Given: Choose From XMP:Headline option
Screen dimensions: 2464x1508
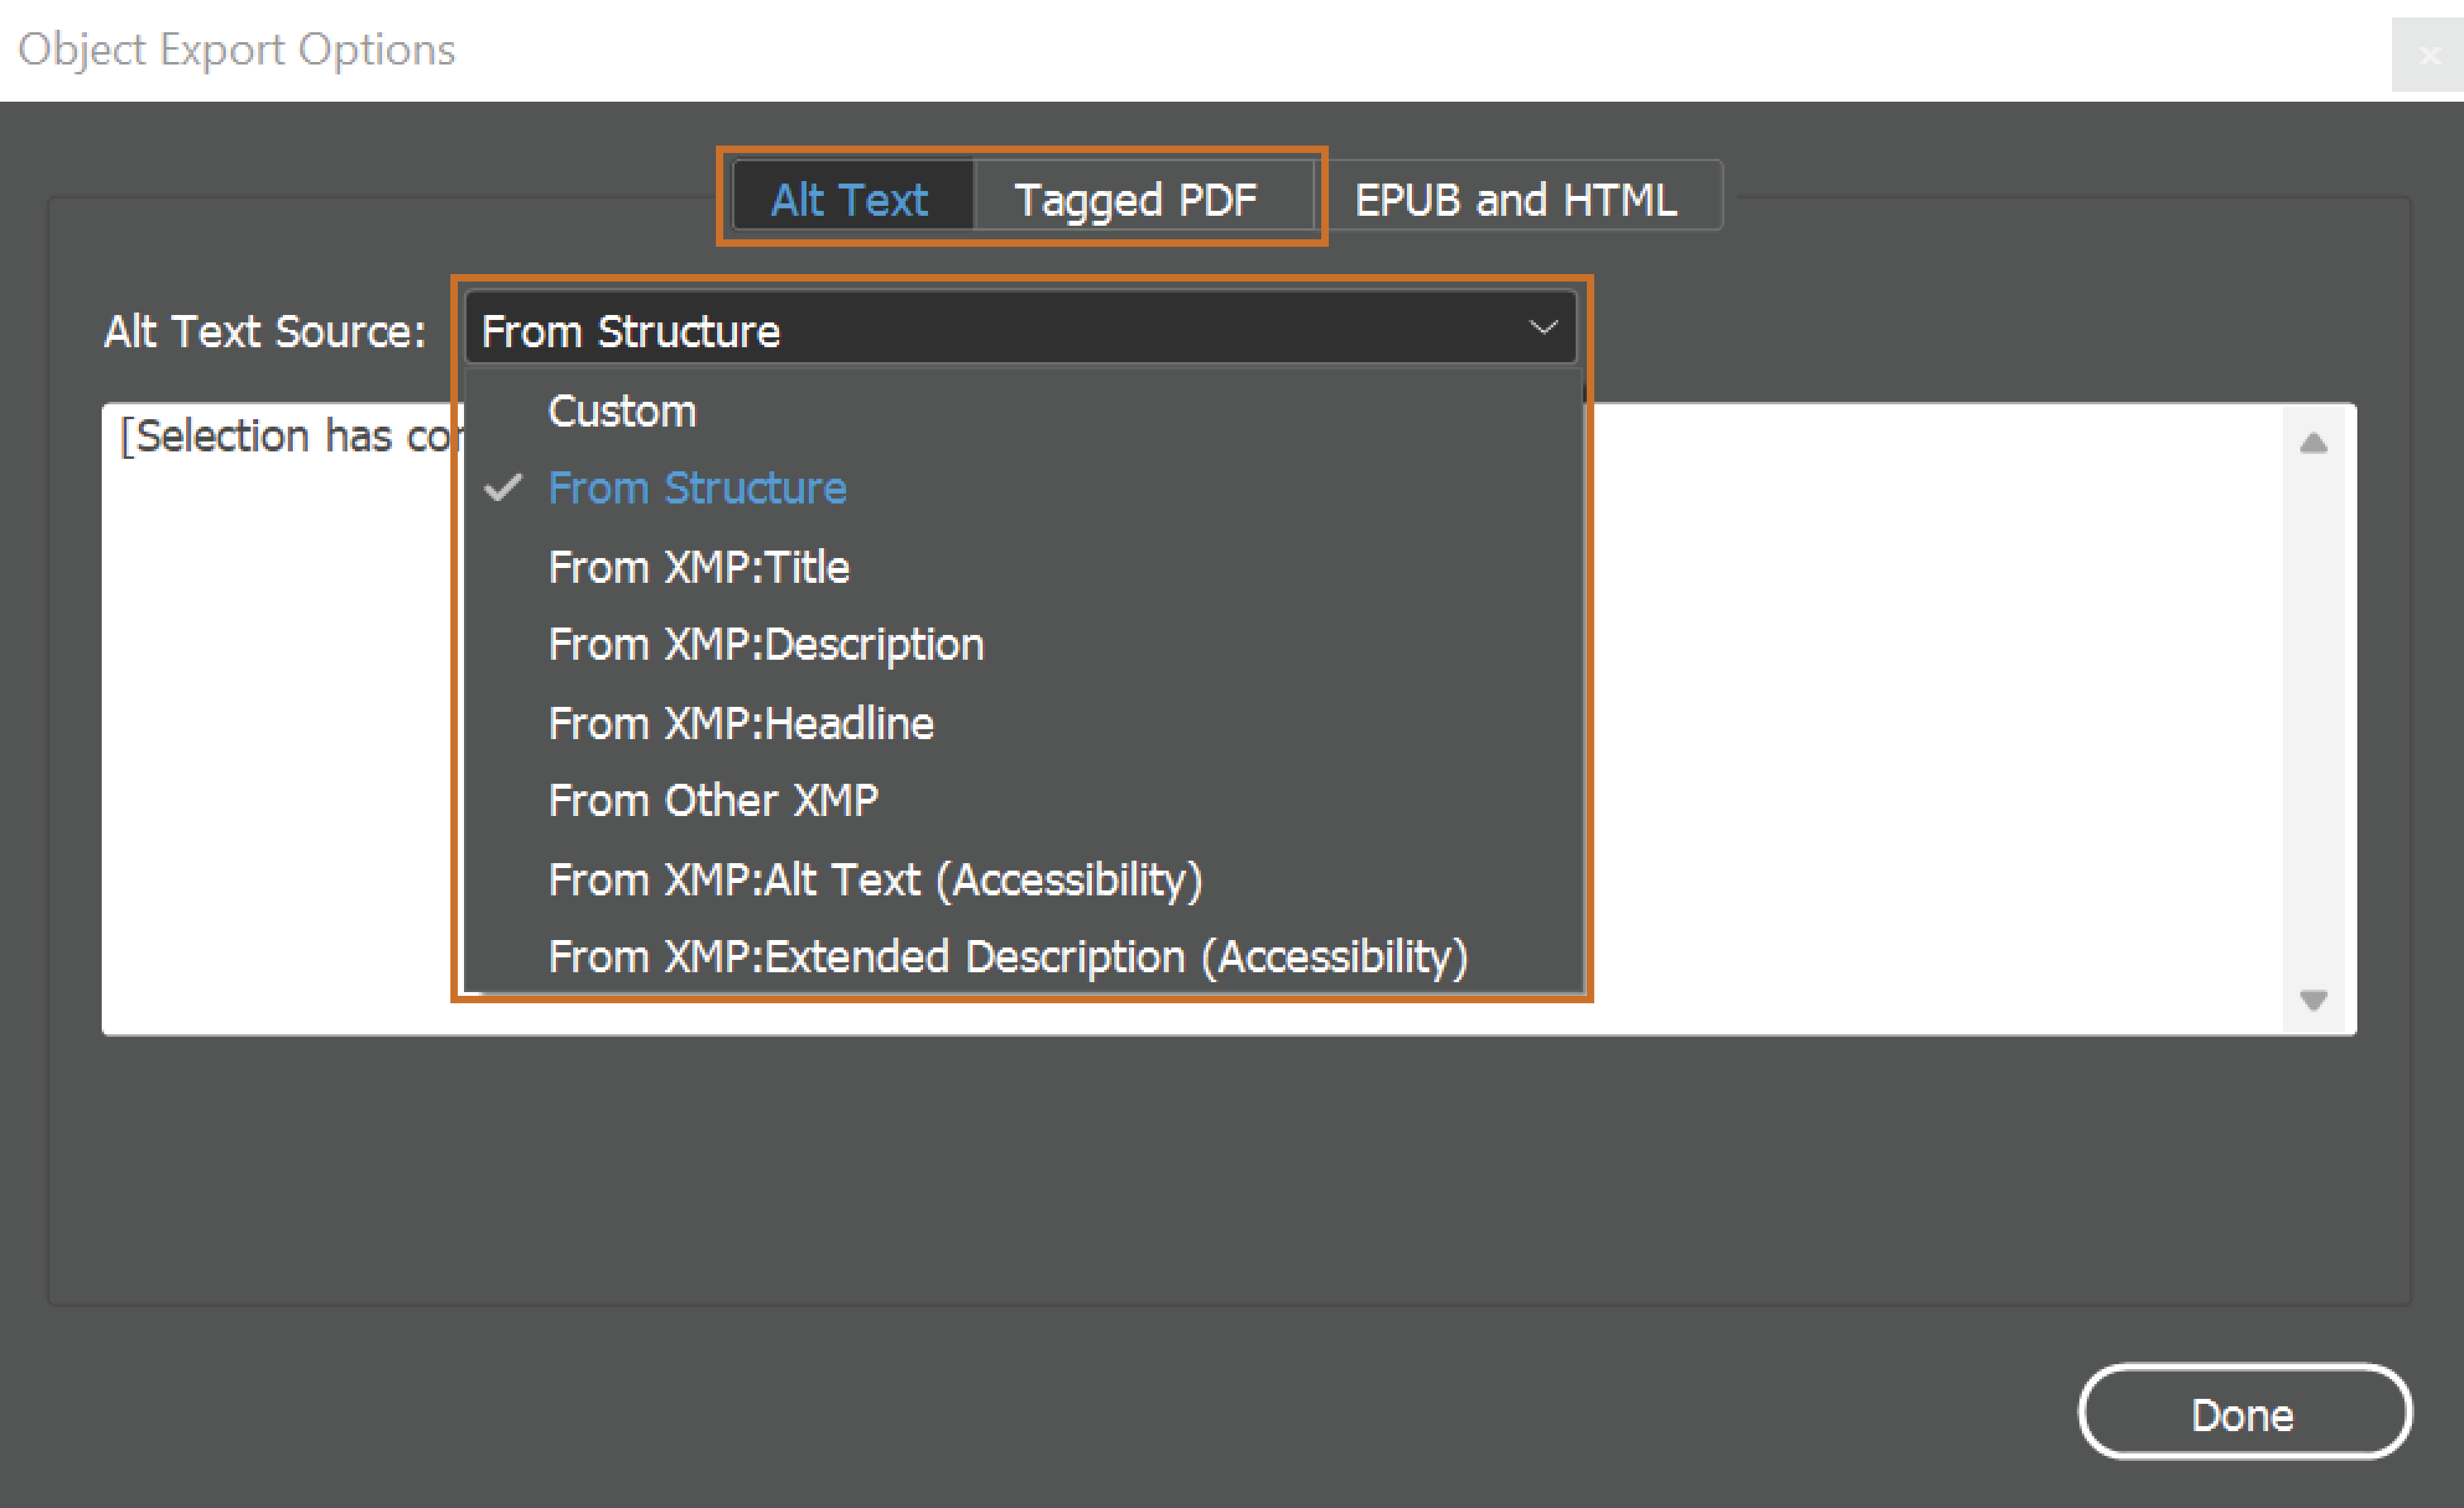Looking at the screenshot, I should click(740, 722).
